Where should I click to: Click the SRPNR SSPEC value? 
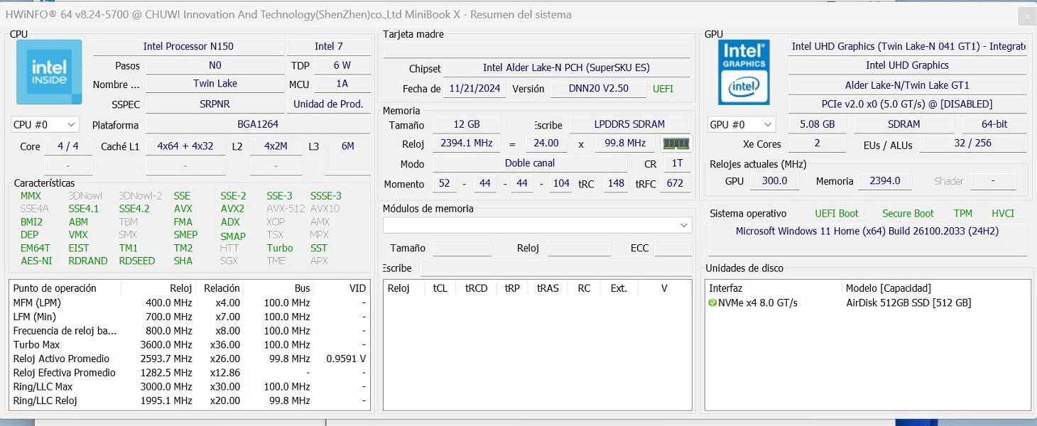click(215, 104)
